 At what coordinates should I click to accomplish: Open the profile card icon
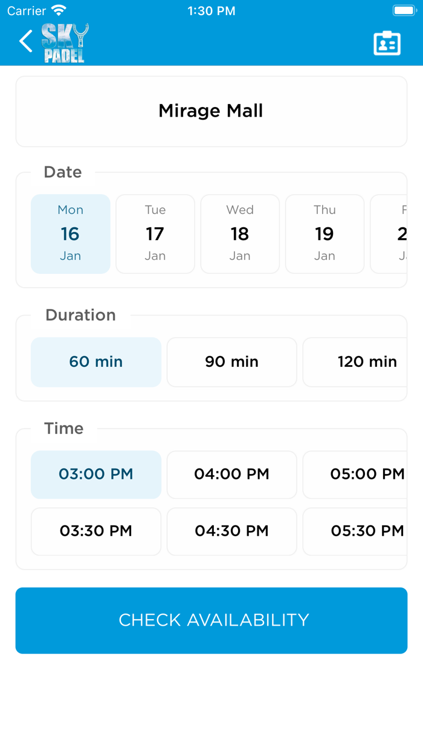pyautogui.click(x=387, y=43)
